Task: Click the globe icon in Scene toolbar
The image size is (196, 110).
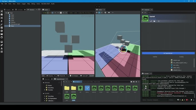Action: 105,13
